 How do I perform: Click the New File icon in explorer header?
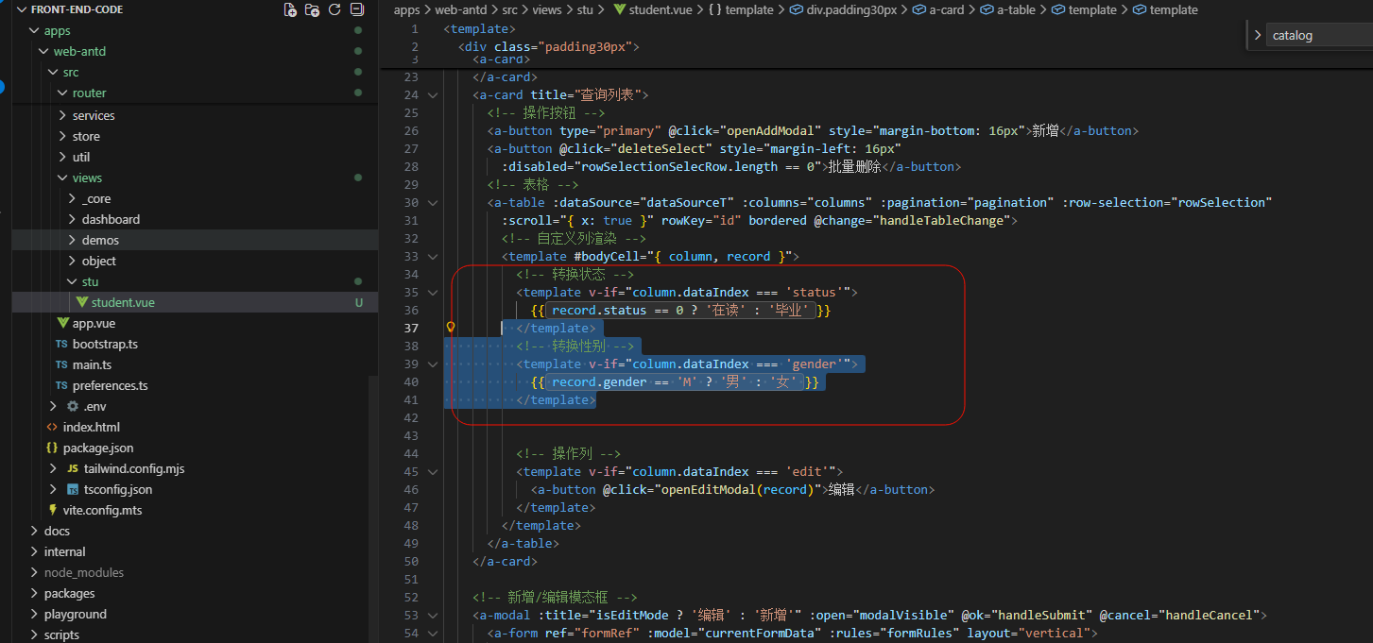290,9
